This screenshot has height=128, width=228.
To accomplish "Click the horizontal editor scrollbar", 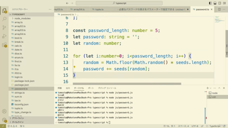I will [x=127, y=84].
